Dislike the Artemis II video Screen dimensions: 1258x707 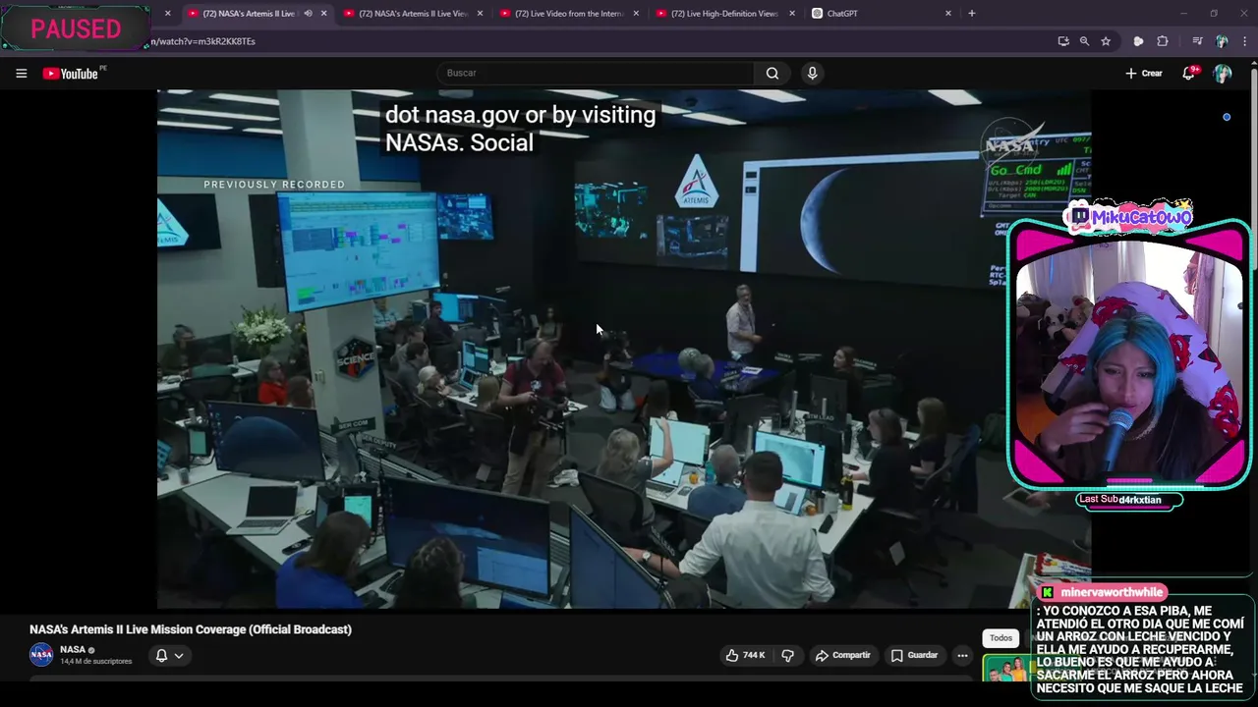(787, 655)
